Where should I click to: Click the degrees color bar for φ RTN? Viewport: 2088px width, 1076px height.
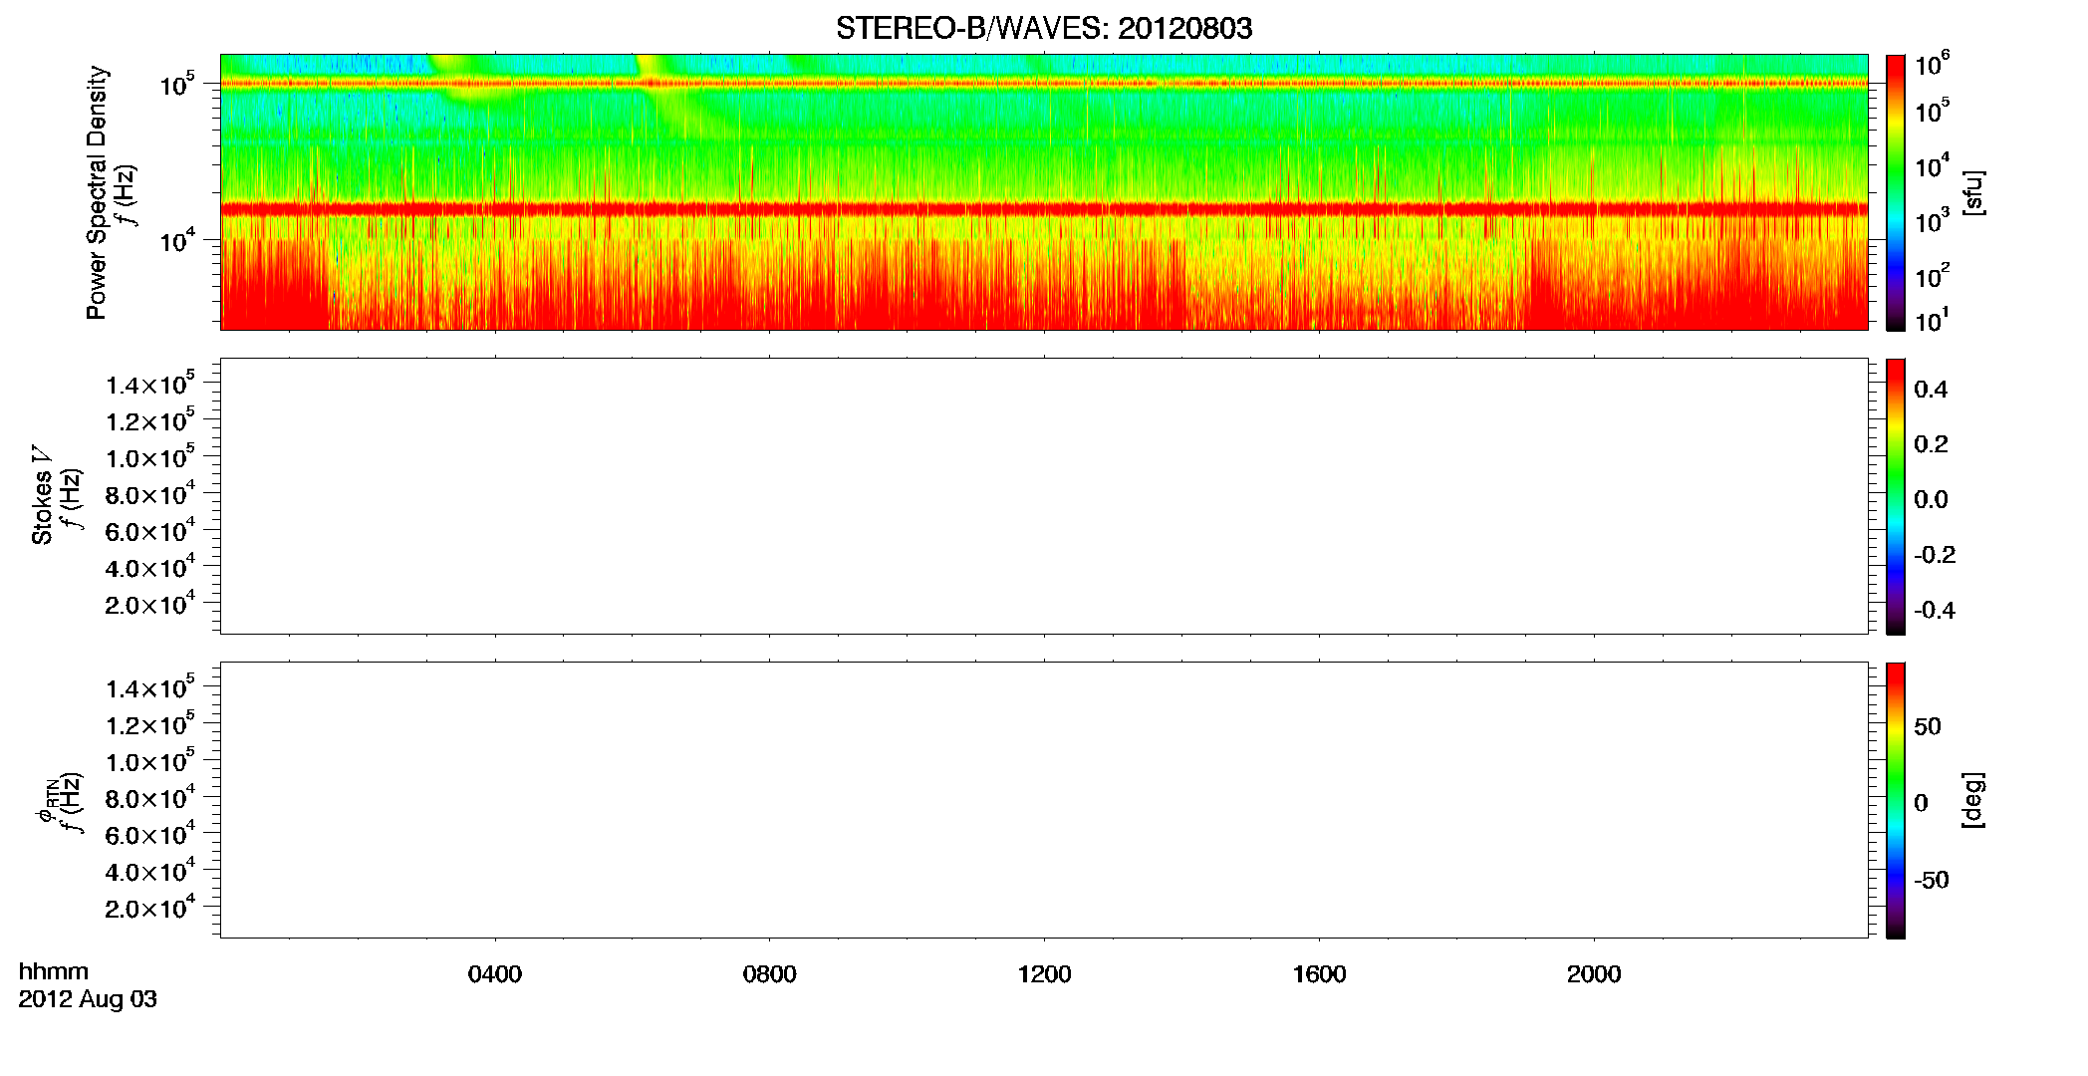(1896, 800)
